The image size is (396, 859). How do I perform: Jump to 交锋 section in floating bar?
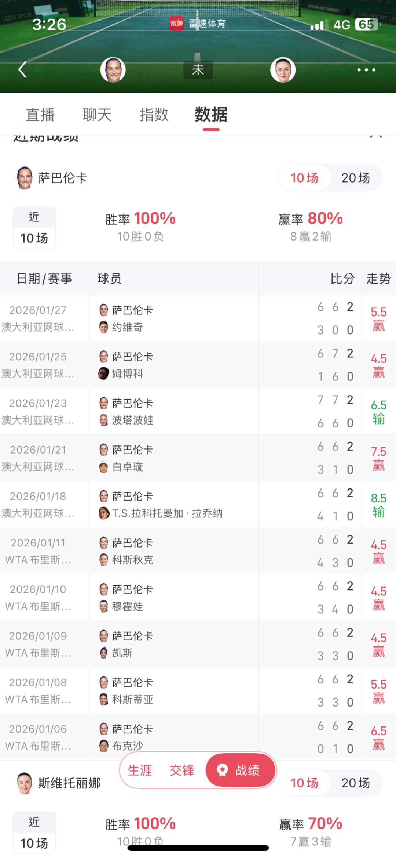coord(182,770)
